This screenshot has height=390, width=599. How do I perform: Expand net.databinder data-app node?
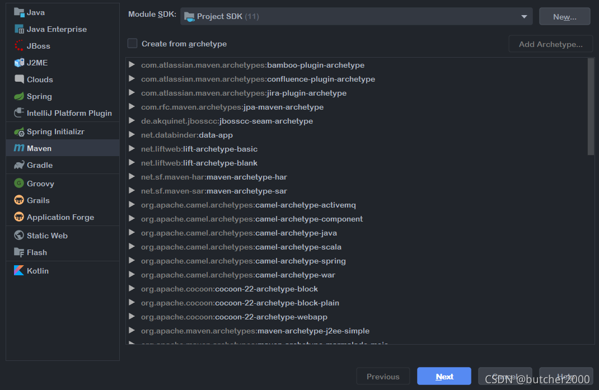coord(132,134)
